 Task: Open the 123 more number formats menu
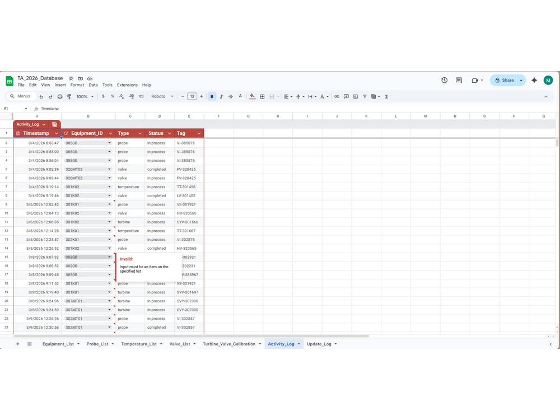(141, 96)
